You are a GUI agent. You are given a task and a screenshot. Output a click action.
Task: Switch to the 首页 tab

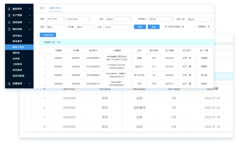click(42, 8)
